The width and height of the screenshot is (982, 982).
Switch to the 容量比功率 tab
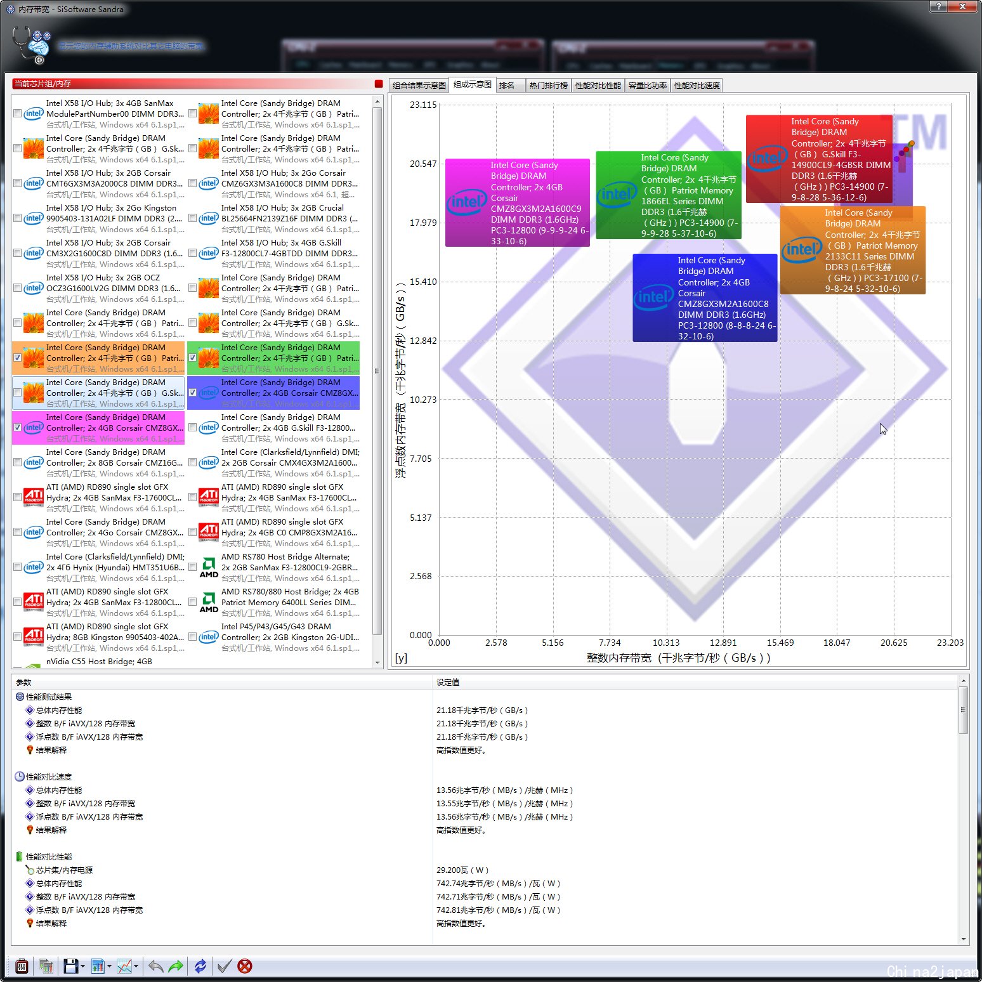point(648,85)
